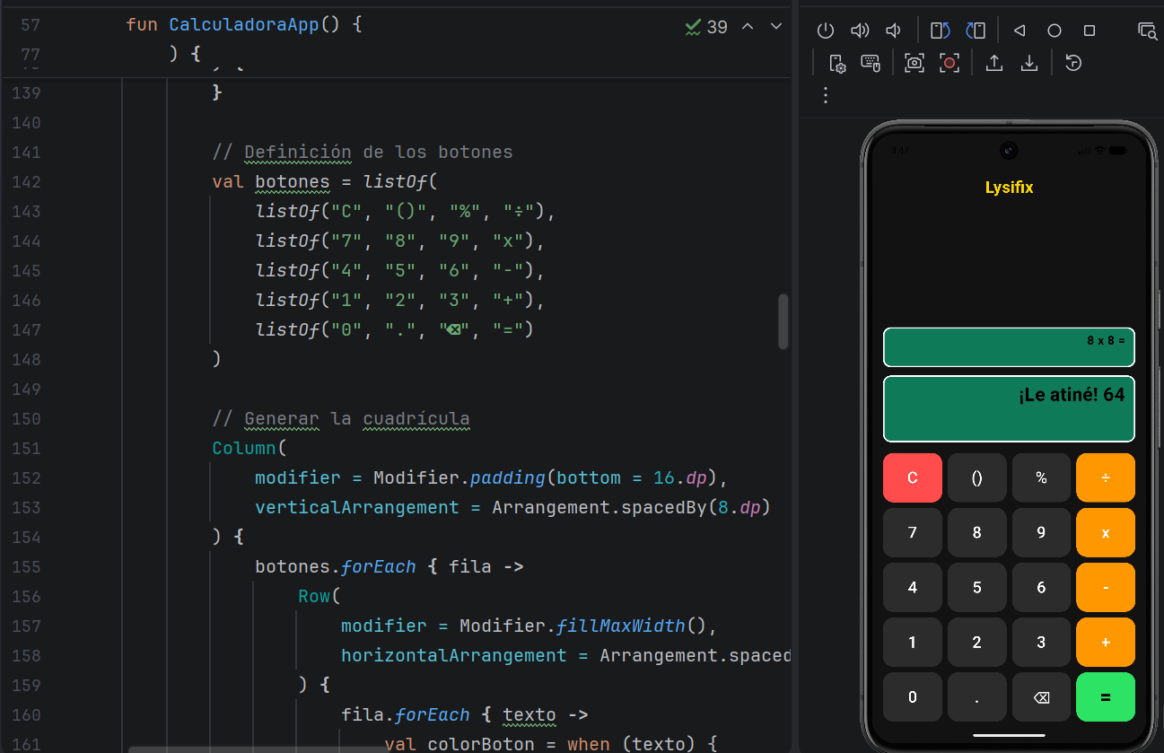
Task: Tap the emulator Overview square icon
Action: point(1090,31)
